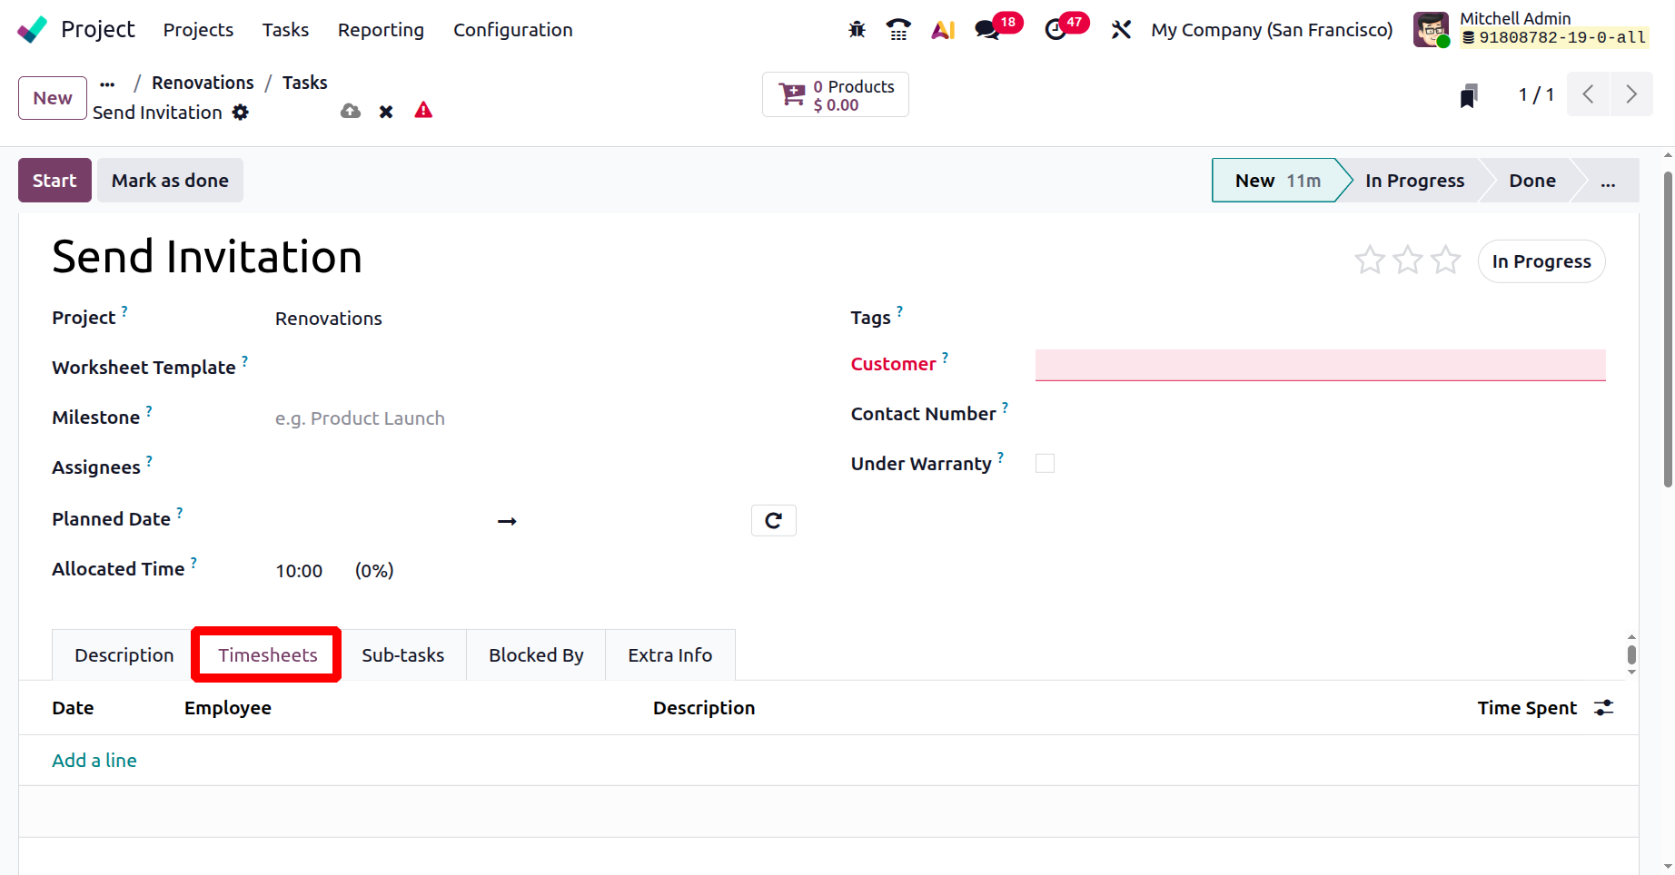Toggle the Under Warranty checkbox
The image size is (1675, 875).
1045,464
